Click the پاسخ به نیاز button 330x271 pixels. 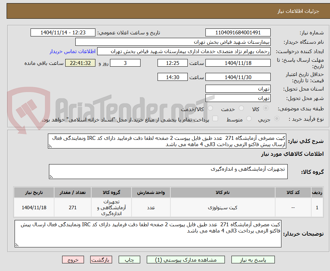click(x=253, y=260)
